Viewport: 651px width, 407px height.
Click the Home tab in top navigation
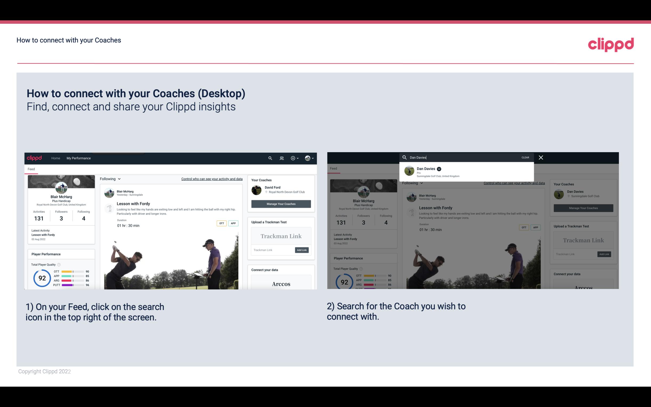pos(56,158)
